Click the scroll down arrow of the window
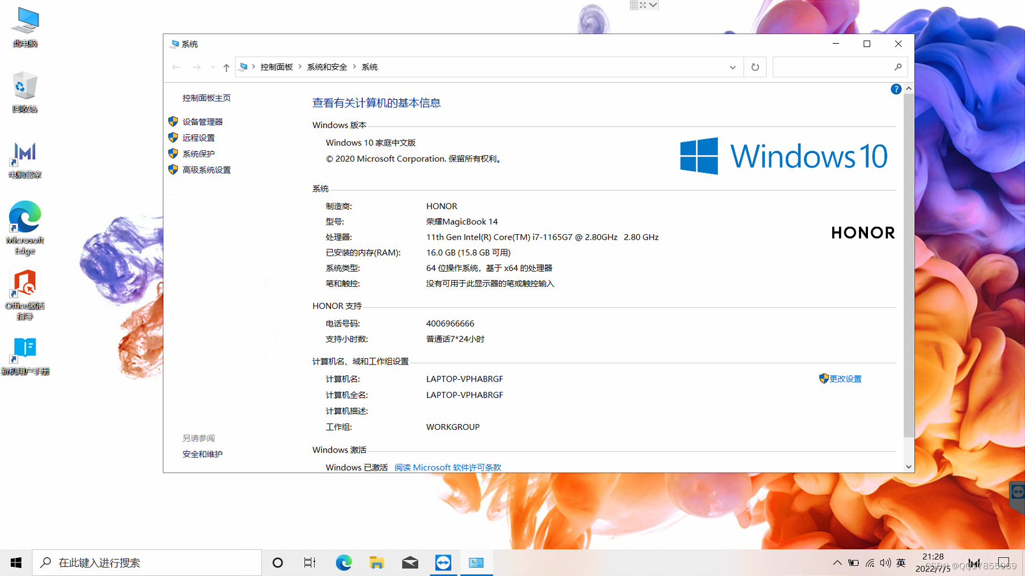Screen dimensions: 1025x576 pyautogui.click(x=909, y=467)
